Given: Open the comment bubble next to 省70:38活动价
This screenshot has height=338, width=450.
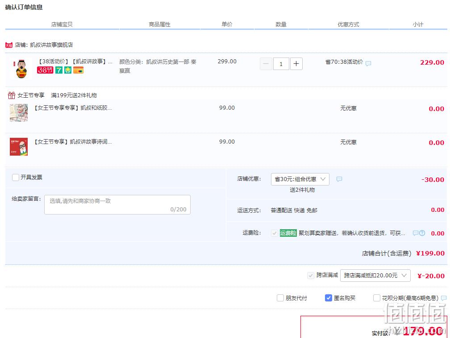Looking at the screenshot, I should click(x=368, y=63).
